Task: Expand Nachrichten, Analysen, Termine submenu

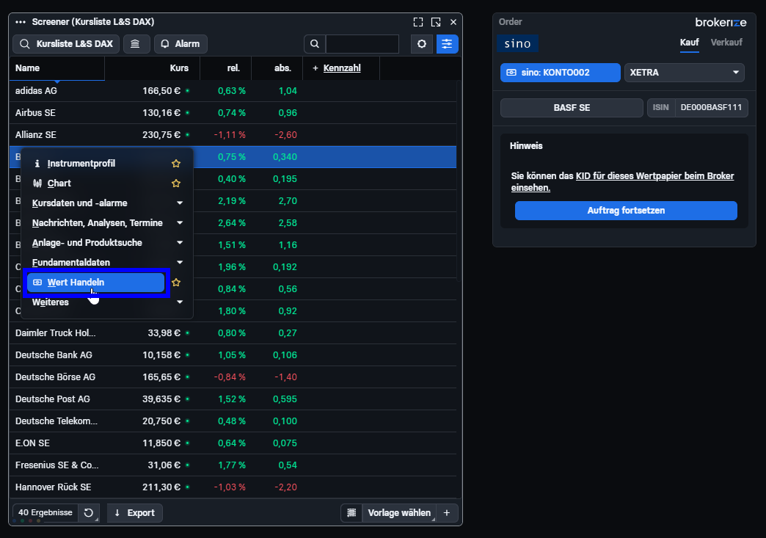Action: [x=107, y=223]
